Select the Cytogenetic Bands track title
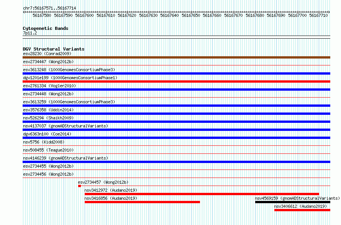The image size is (341, 225). tap(46, 28)
